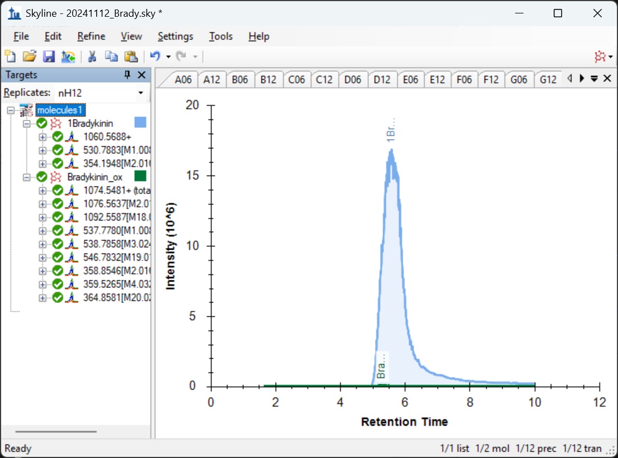Click the New Document toolbar icon
This screenshot has height=458, width=618.
pos(10,56)
